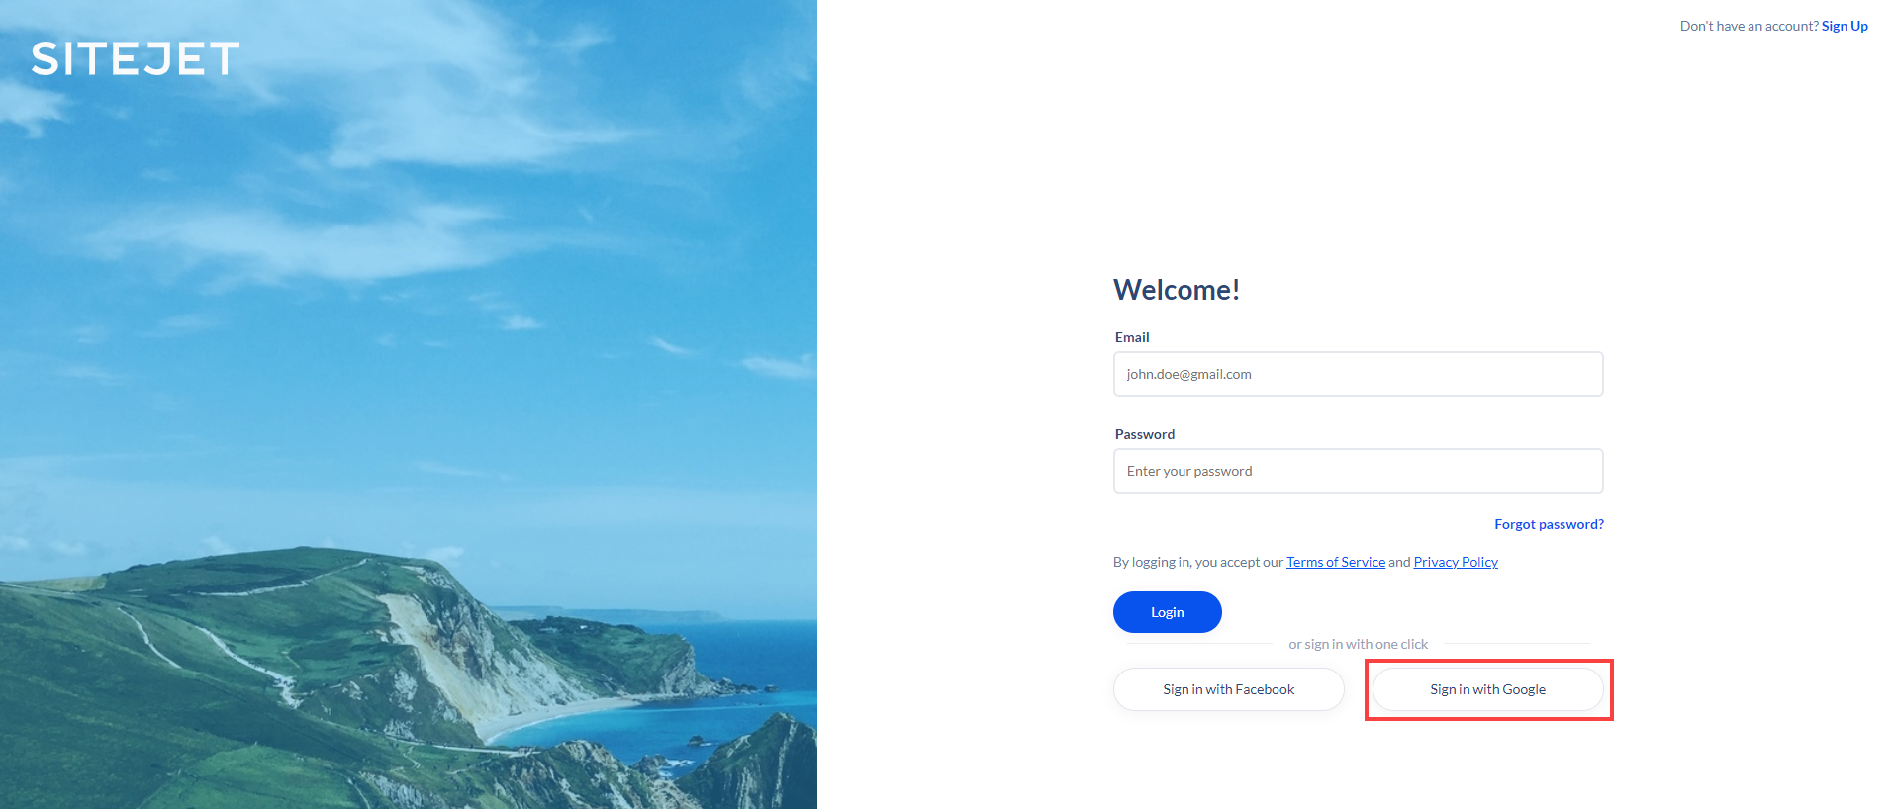Focus the Email input field
This screenshot has width=1894, height=809.
click(1358, 374)
